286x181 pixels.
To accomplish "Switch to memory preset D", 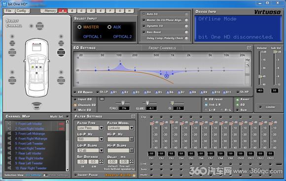I will pyautogui.click(x=91, y=11).
